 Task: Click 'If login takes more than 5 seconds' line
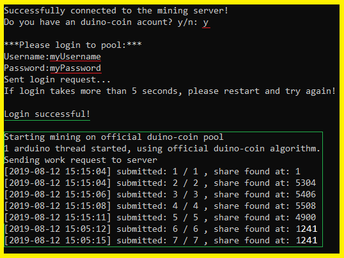(x=170, y=91)
